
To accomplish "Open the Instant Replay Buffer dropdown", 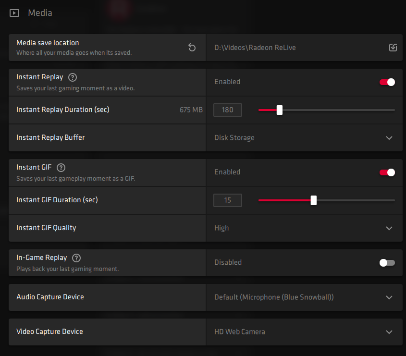I will (x=389, y=138).
